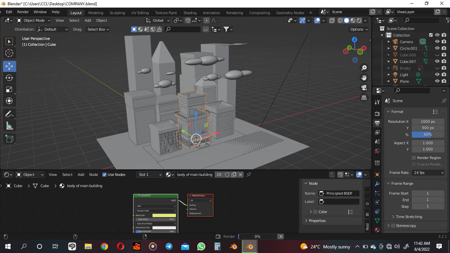Switch to the Shading workspace tab
The height and width of the screenshot is (253, 450).
[190, 13]
